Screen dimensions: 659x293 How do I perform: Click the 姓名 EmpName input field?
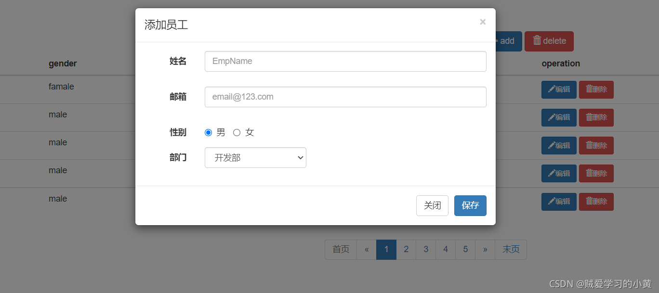345,61
